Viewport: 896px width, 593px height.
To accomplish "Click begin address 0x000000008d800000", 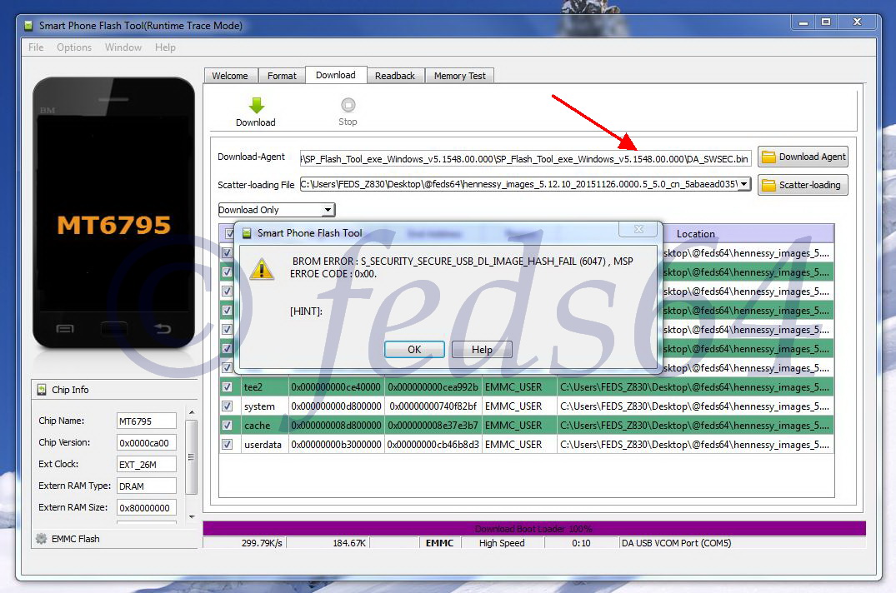I will (x=336, y=426).
